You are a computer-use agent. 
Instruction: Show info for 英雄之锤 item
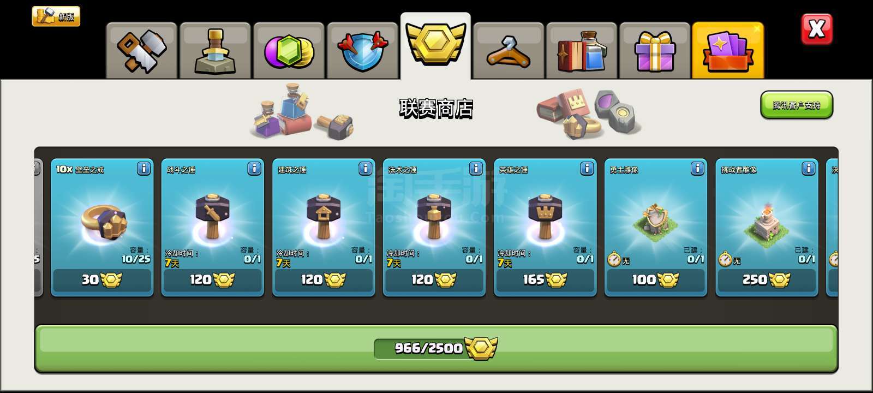587,168
